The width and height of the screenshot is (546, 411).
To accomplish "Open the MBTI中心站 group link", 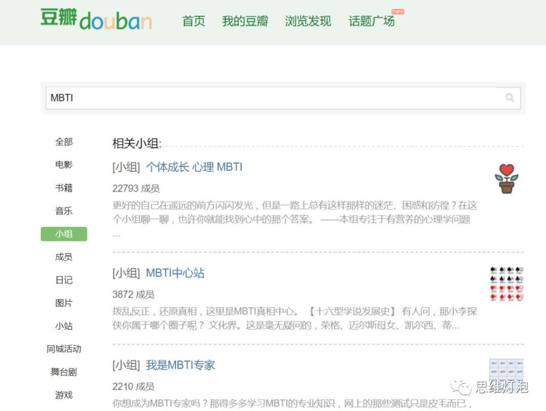I will point(175,273).
